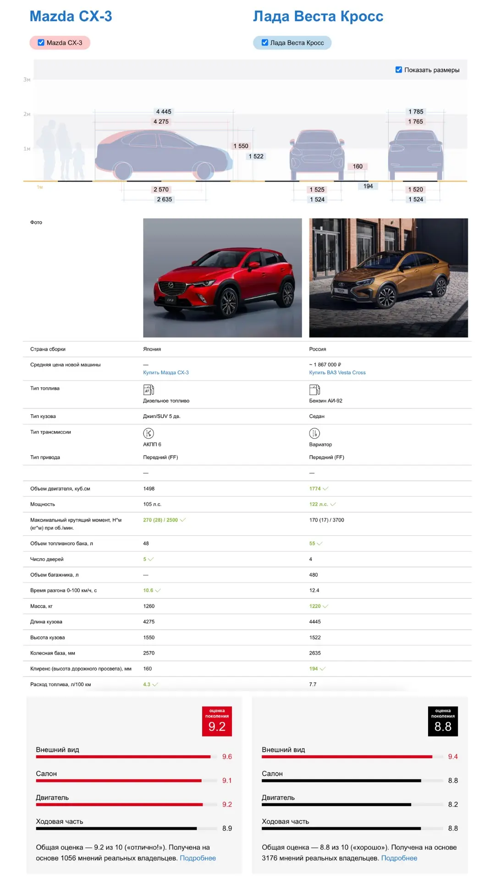Click Mazda Салон 9.1 rating bar

coord(126,781)
